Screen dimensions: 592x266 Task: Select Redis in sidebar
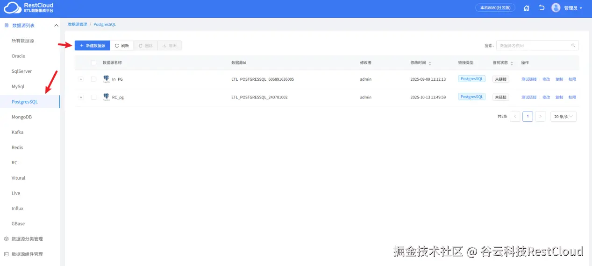point(17,147)
